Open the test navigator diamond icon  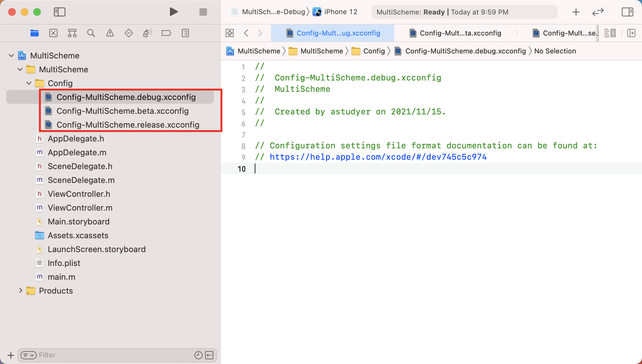coord(129,33)
